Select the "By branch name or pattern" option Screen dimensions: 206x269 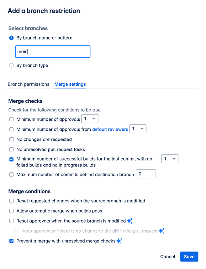[x=11, y=38]
